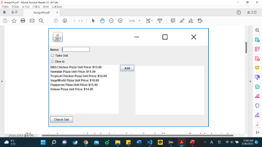The image size is (262, 147).
Task: Open the 편집(E) menu
Action: [15, 7]
